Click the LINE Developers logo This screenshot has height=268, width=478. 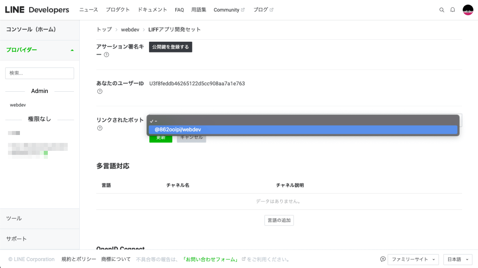[x=37, y=10]
